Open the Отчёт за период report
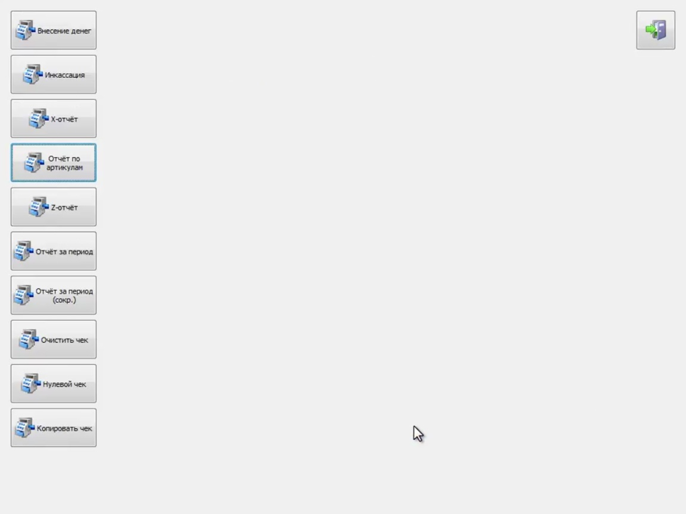Image resolution: width=686 pixels, height=514 pixels. point(54,251)
